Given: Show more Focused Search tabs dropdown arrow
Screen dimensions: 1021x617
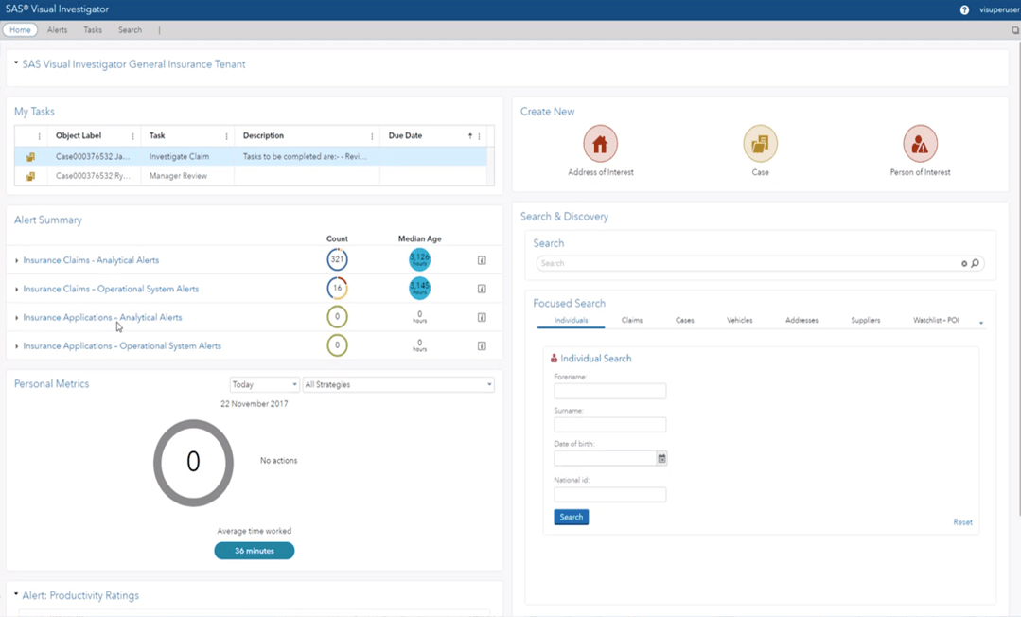Looking at the screenshot, I should pos(981,323).
